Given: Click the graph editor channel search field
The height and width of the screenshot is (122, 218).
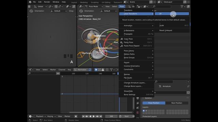Looking at the screenshot, I should click(42, 74).
